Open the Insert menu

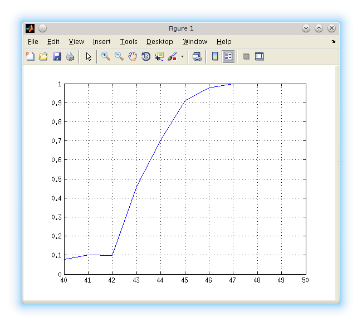point(101,42)
